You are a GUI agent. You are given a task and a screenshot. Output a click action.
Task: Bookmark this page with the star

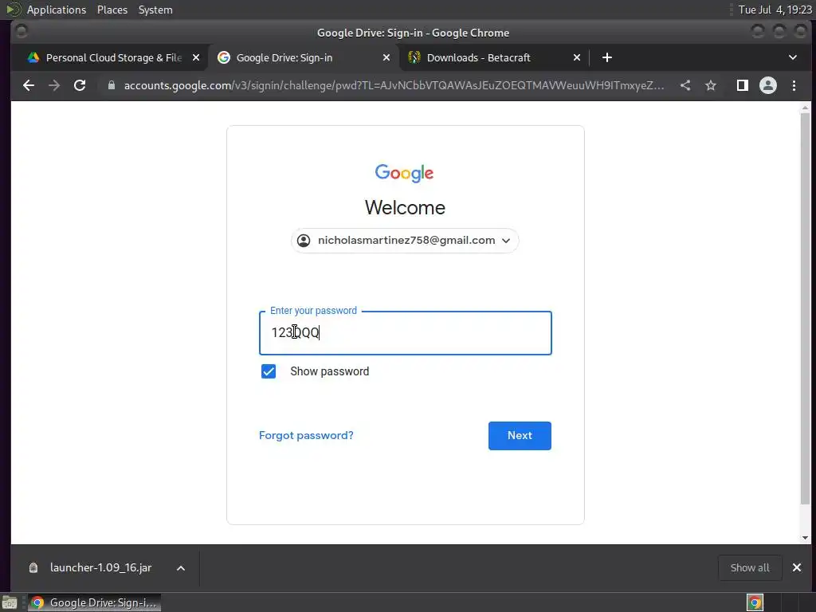coord(711,85)
